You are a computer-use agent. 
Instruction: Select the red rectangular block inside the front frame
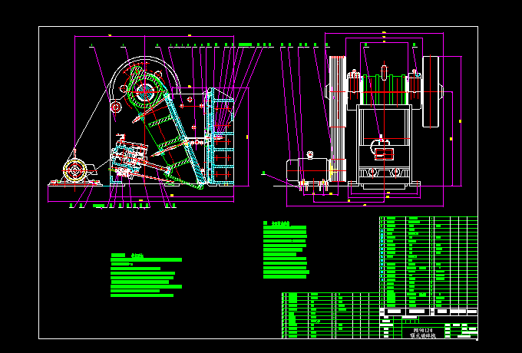pos(384,154)
